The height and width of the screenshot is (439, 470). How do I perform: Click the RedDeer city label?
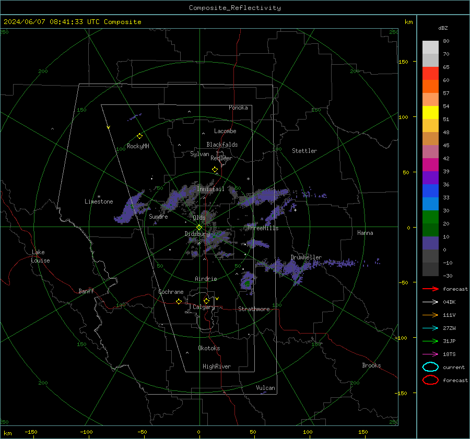221,158
